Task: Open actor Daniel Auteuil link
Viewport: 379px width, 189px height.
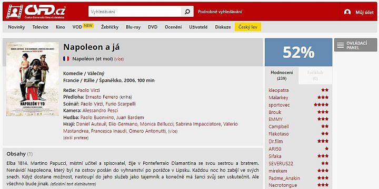Action: (x=91, y=124)
